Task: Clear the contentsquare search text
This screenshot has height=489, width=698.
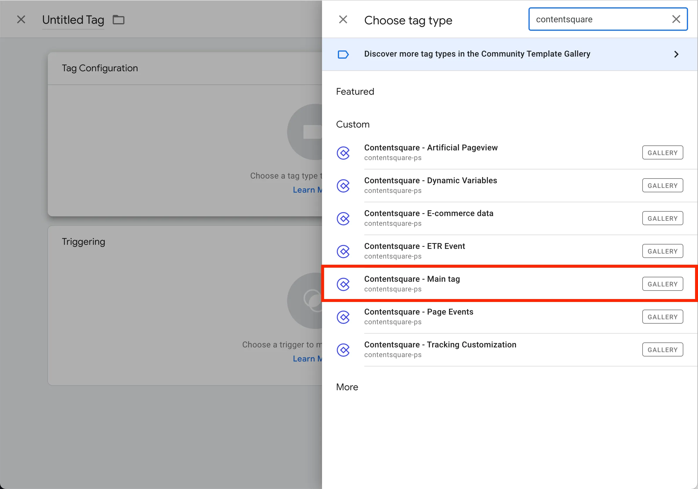Action: (x=676, y=19)
